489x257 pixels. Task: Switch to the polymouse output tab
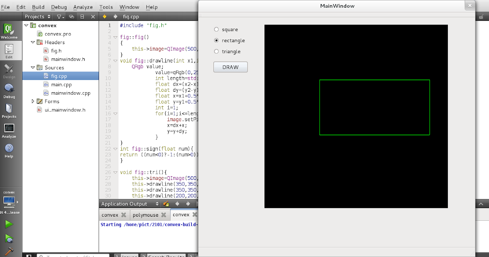(146, 214)
